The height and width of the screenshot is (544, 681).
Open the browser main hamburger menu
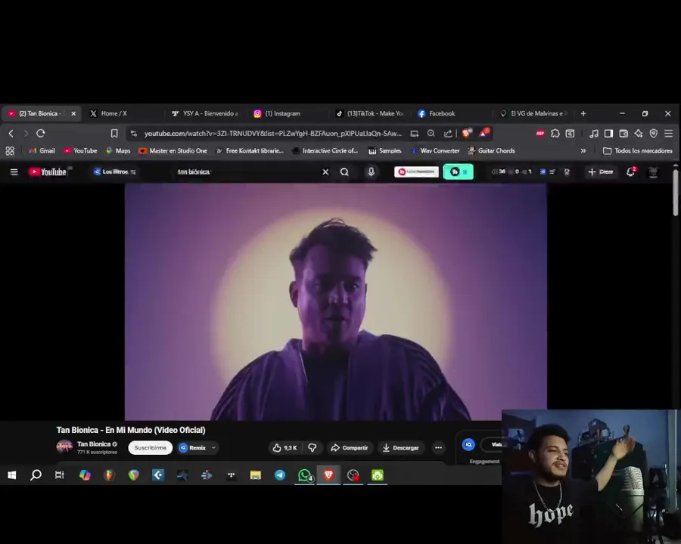[668, 134]
